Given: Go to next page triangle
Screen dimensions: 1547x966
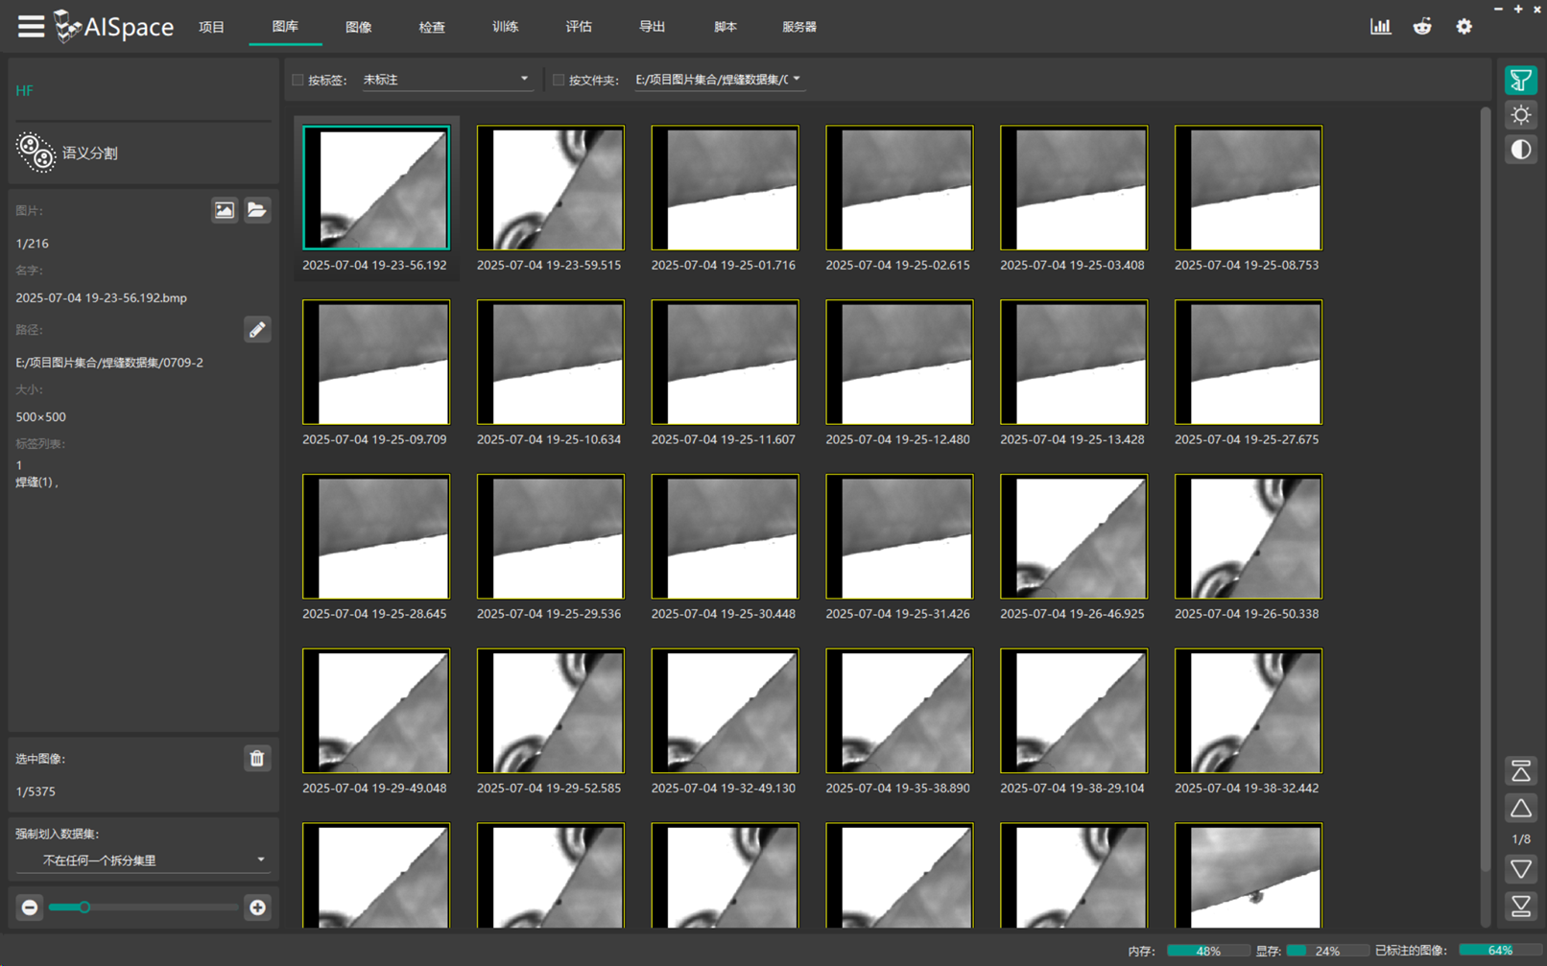Looking at the screenshot, I should 1520,870.
